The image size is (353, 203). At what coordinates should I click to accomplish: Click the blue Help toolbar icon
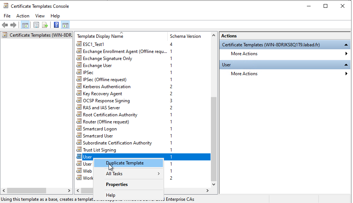pyautogui.click(x=56, y=25)
